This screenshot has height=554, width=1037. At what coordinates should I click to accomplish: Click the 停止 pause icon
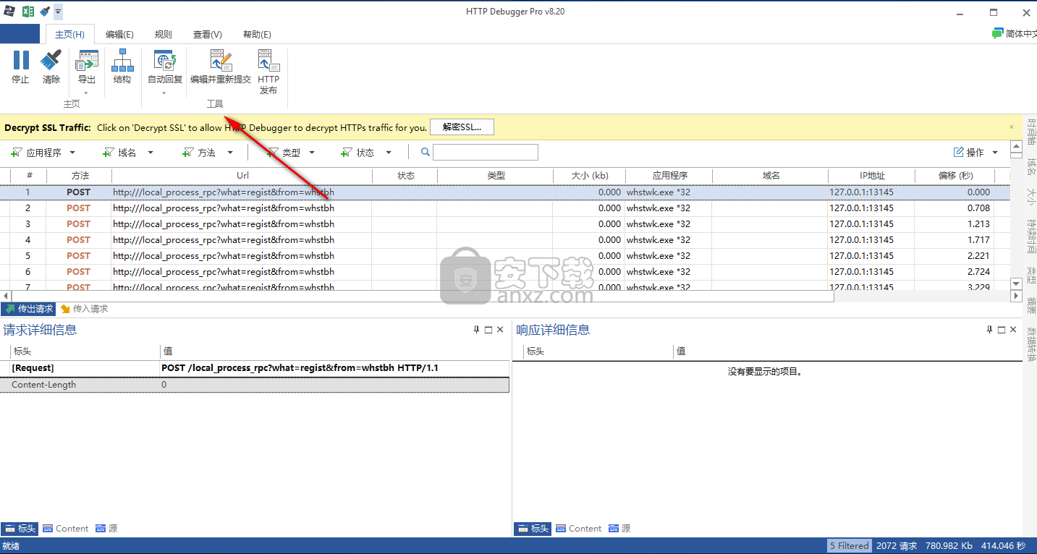(21, 60)
